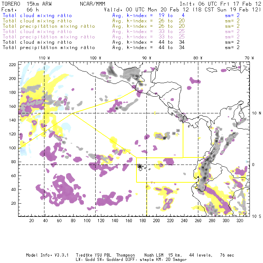Select the 'NCAR/MMM' header label

(x=92, y=4)
